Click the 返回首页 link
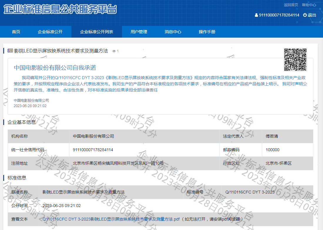This screenshot has width=323, height=230. [291, 5]
